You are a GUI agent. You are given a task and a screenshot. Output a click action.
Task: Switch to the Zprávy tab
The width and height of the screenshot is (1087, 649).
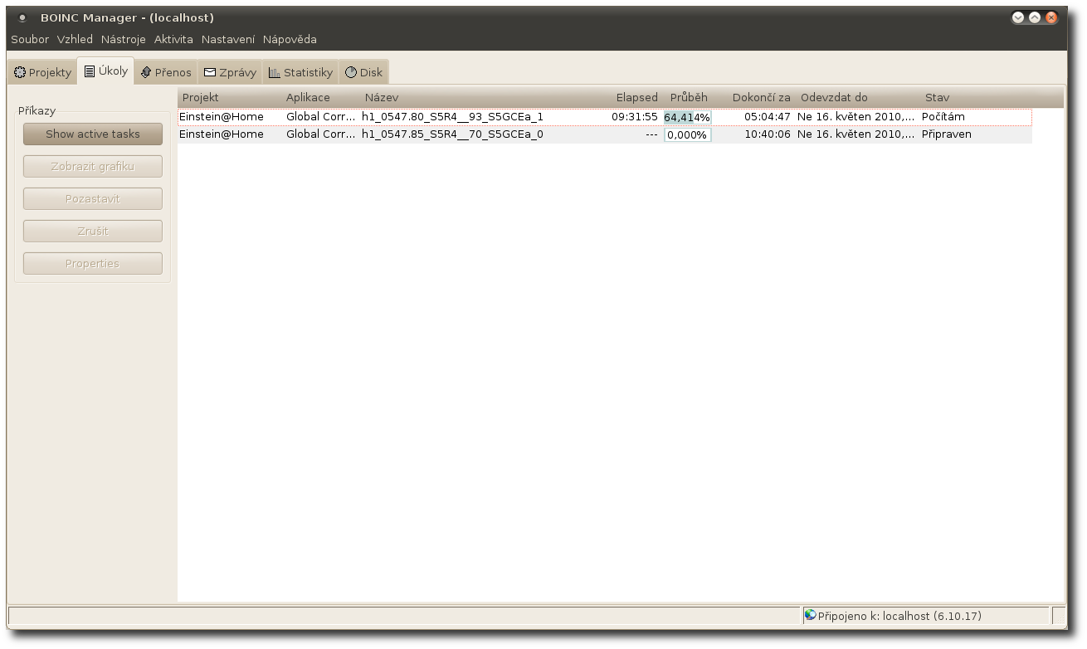pyautogui.click(x=230, y=73)
